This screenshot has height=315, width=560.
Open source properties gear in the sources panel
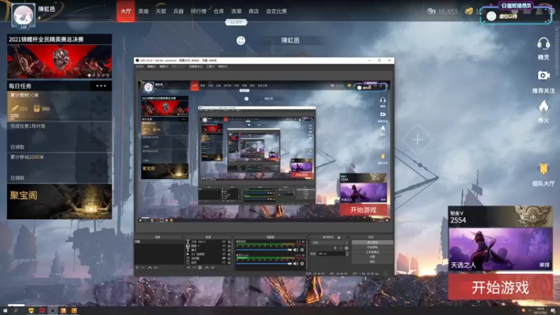pos(200,267)
